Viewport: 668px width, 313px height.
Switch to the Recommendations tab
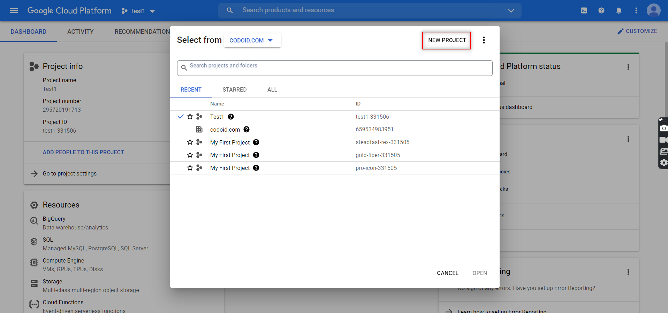coord(142,32)
